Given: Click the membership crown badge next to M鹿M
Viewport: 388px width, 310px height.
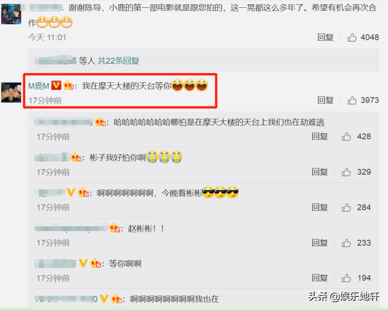Looking at the screenshot, I should coord(68,85).
